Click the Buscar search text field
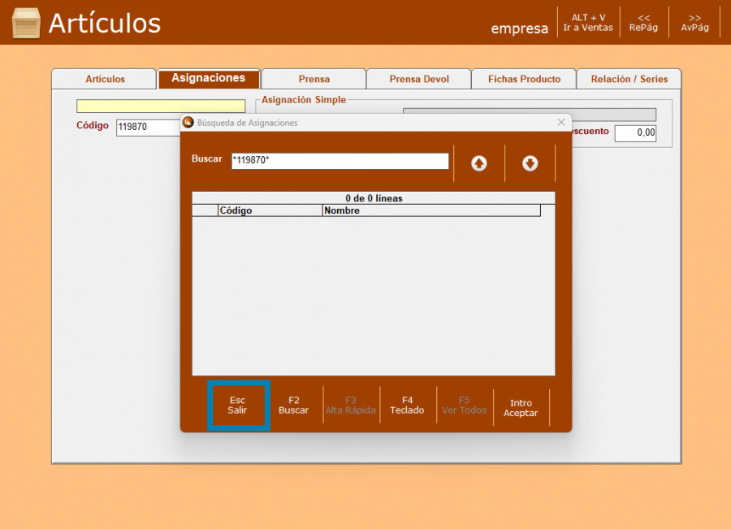 click(340, 161)
